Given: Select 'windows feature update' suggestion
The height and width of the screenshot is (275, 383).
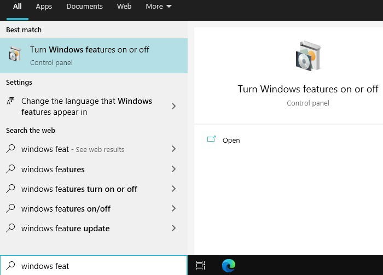Looking at the screenshot, I should point(94,229).
